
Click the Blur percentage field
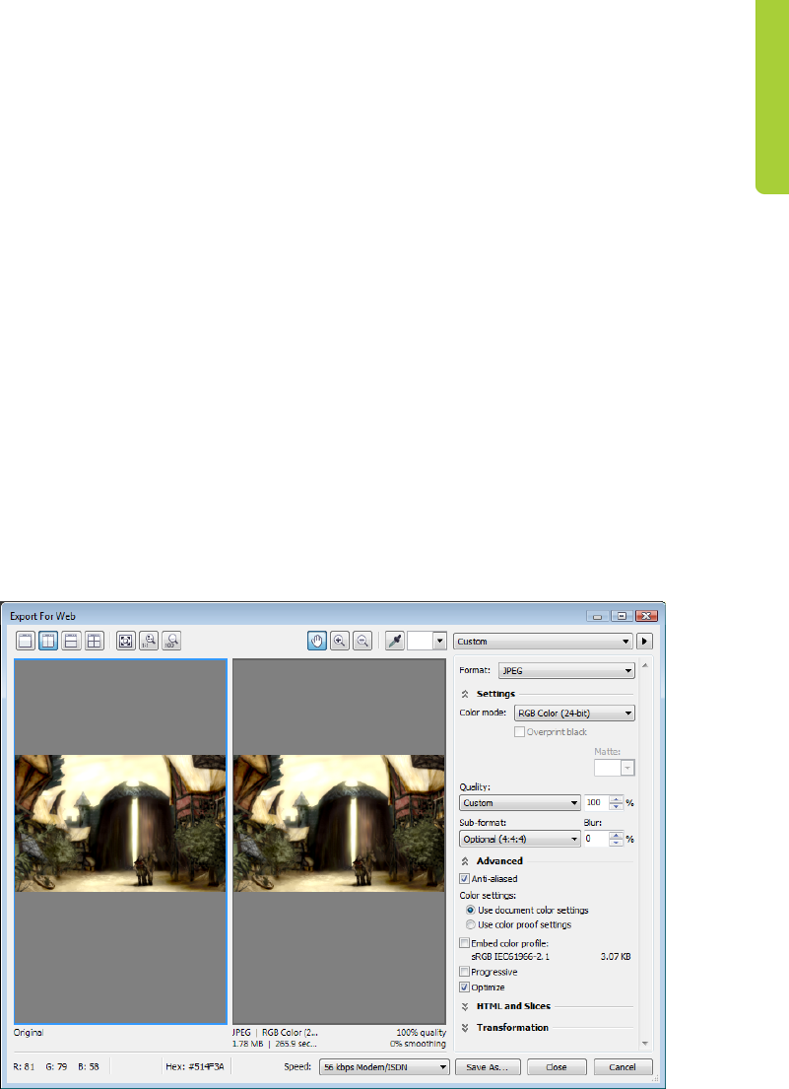pyautogui.click(x=595, y=839)
